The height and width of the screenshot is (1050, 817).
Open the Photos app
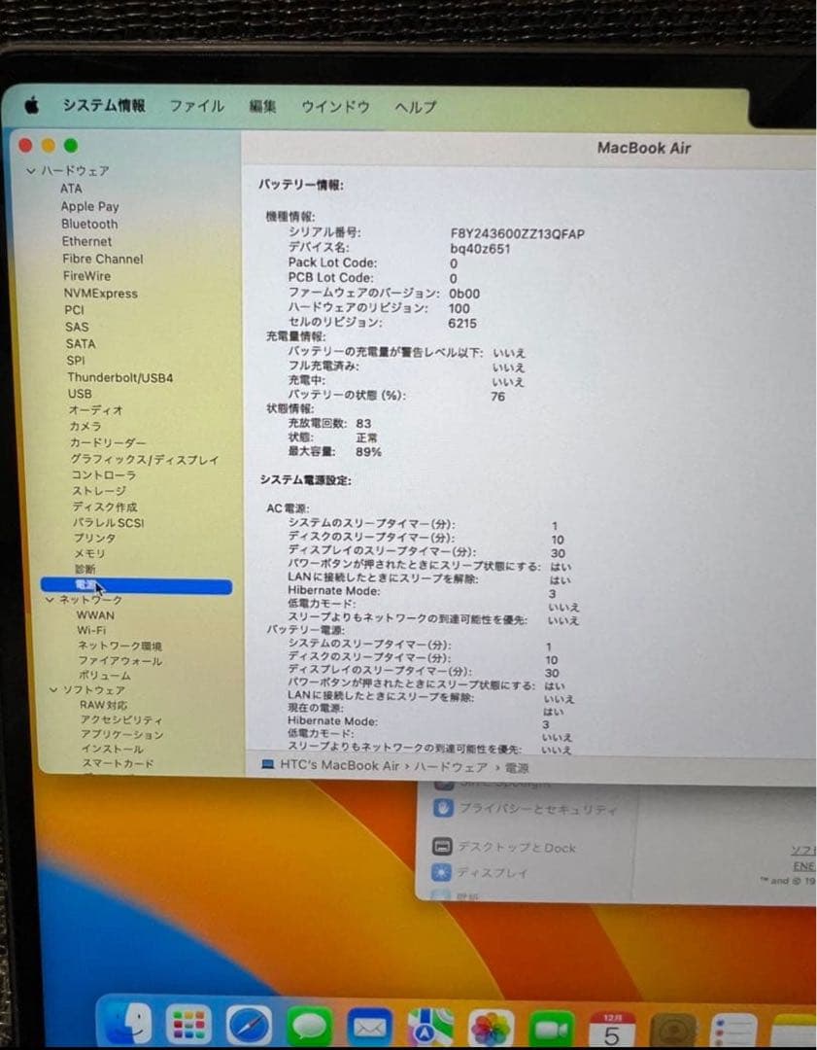coord(488,1028)
